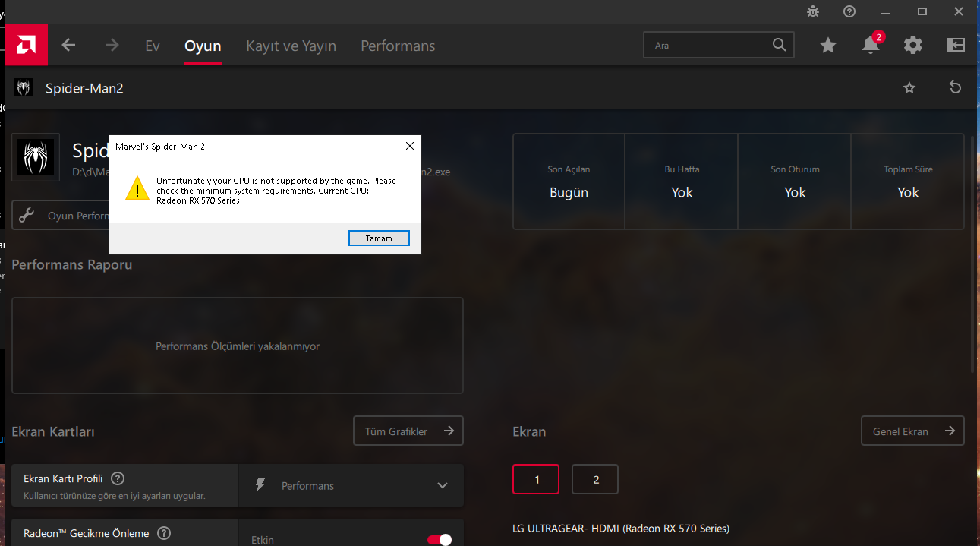Click LG ULTRAGEAR- HDMI display label
This screenshot has width=980, height=546.
pos(621,529)
